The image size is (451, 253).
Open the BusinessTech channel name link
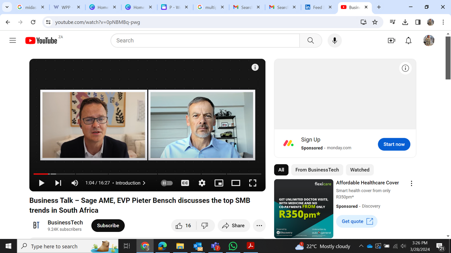[x=65, y=223]
